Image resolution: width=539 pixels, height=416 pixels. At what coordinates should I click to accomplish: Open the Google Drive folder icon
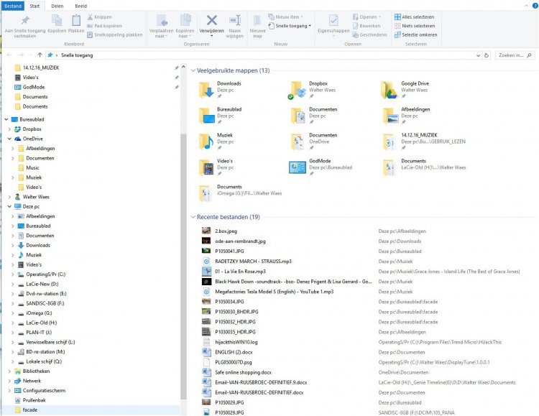[390, 89]
